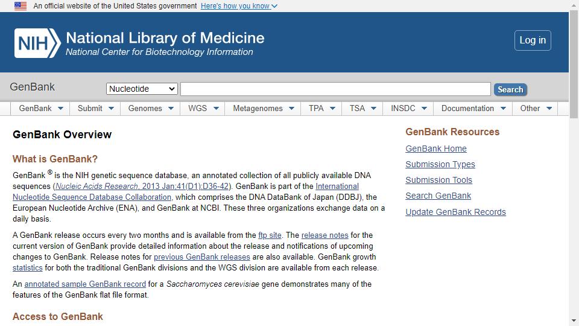Open the release notes link
The width and height of the screenshot is (579, 326).
click(x=324, y=235)
